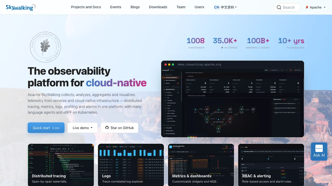332x186 pixels.
Task: Click the GitHub octocat icon
Action: click(107, 128)
